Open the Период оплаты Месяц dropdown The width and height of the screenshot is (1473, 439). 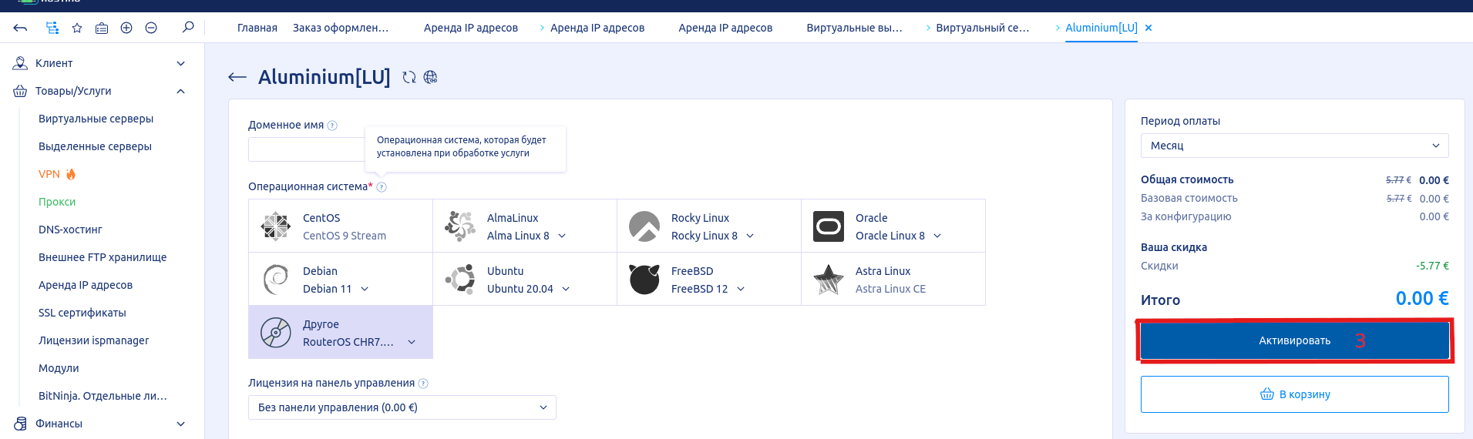pos(1294,146)
